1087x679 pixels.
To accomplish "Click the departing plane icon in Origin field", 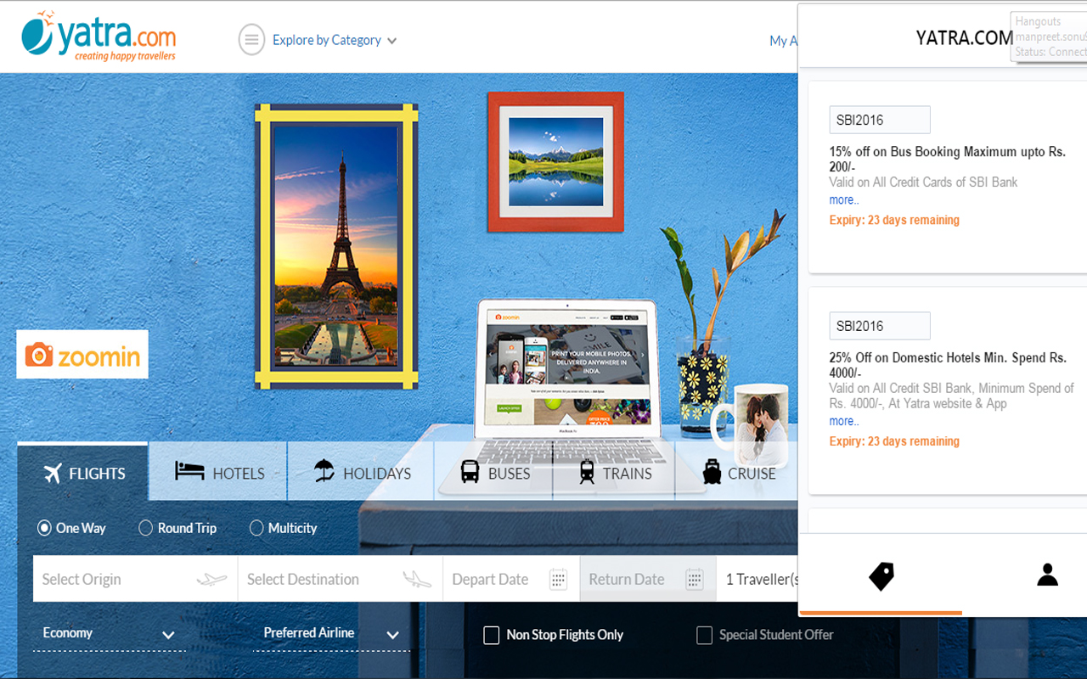I will (x=211, y=580).
